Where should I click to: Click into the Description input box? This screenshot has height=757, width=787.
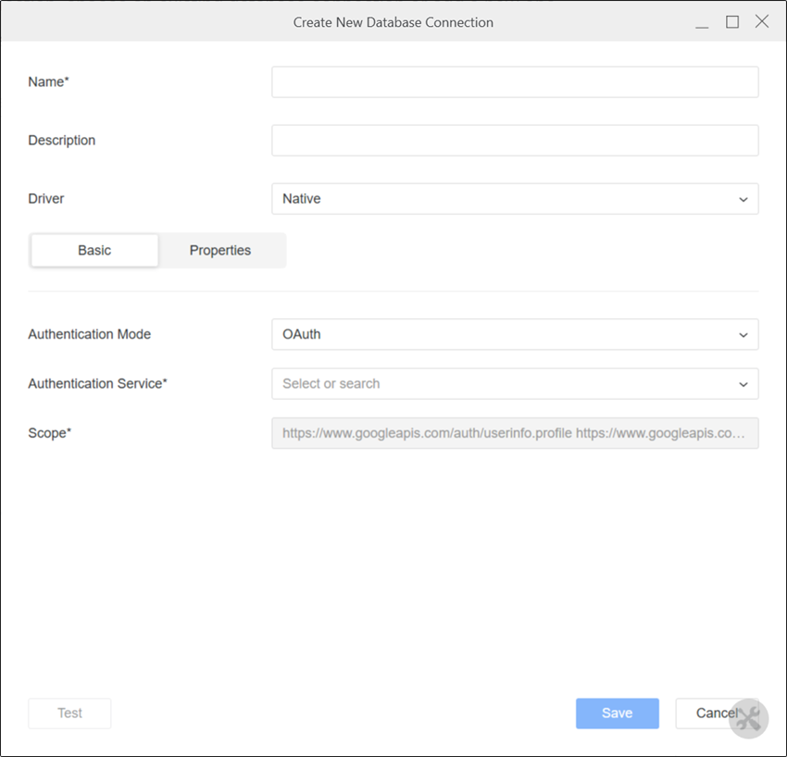point(515,141)
